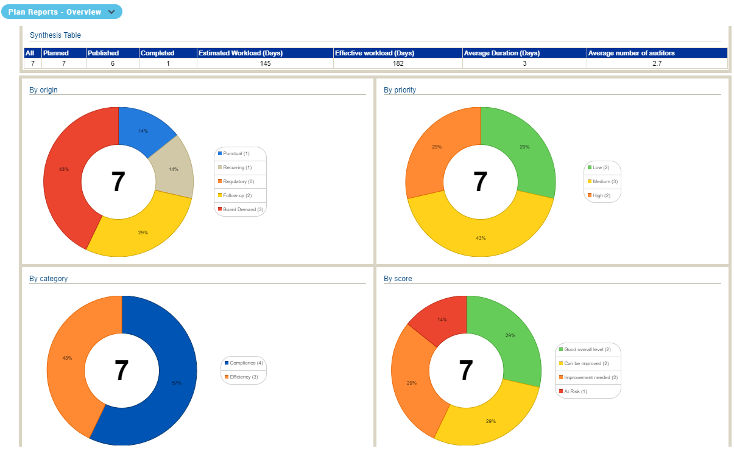This screenshot has width=734, height=454.
Task: Click the Compliance (4) legend entry
Action: pyautogui.click(x=243, y=363)
